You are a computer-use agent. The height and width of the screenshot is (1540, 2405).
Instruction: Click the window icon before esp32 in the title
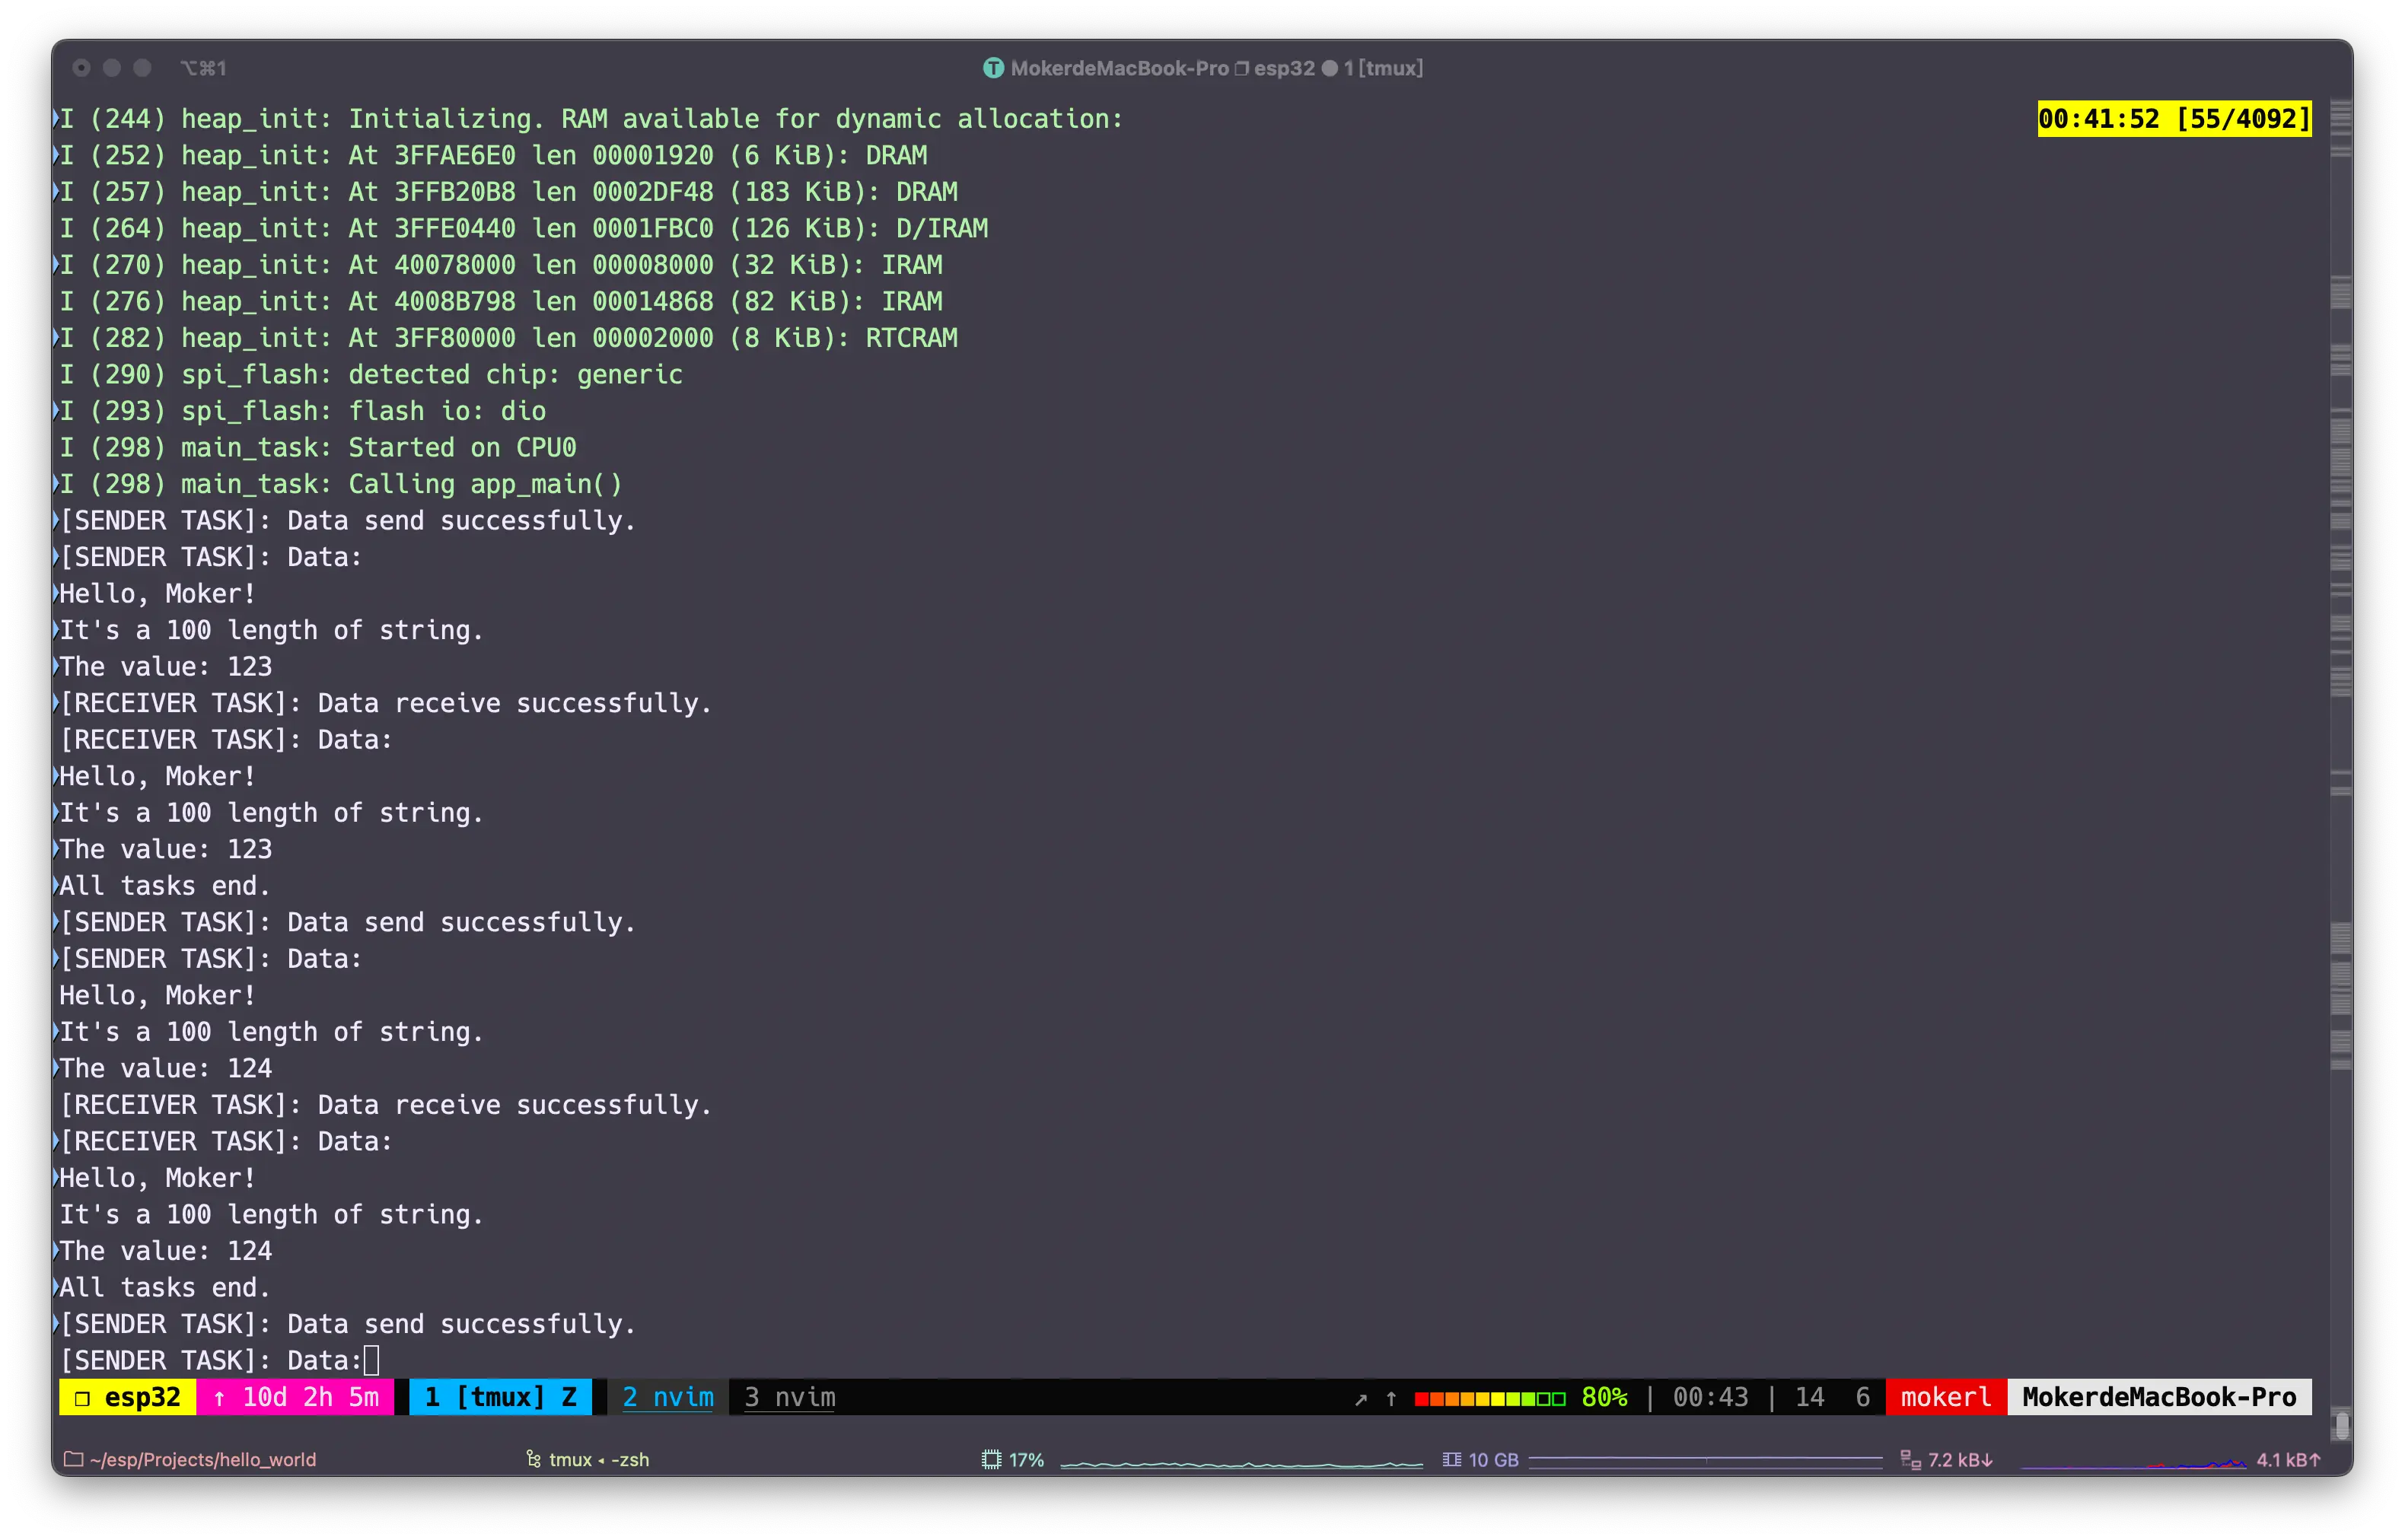pyautogui.click(x=1242, y=68)
